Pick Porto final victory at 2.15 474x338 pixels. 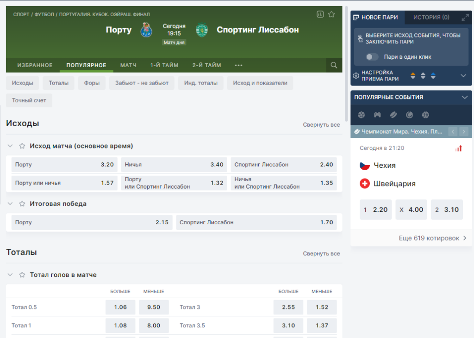tap(92, 222)
